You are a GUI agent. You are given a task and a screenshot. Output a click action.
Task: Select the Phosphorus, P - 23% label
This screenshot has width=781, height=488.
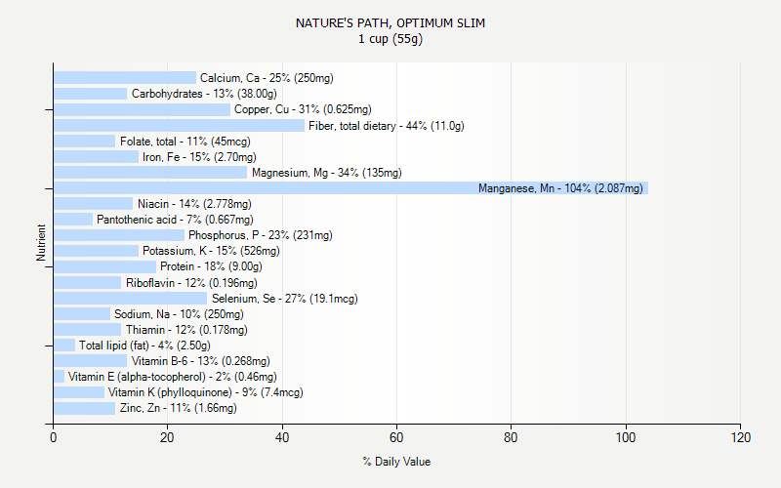260,235
